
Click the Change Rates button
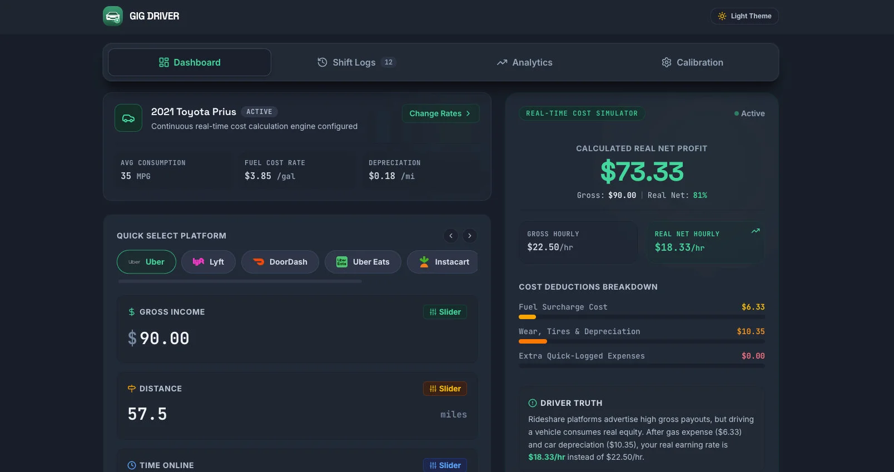click(440, 113)
